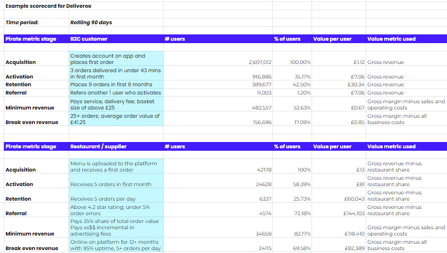The image size is (447, 253).
Task: Select the 52.63% cell
Action: (x=292, y=104)
